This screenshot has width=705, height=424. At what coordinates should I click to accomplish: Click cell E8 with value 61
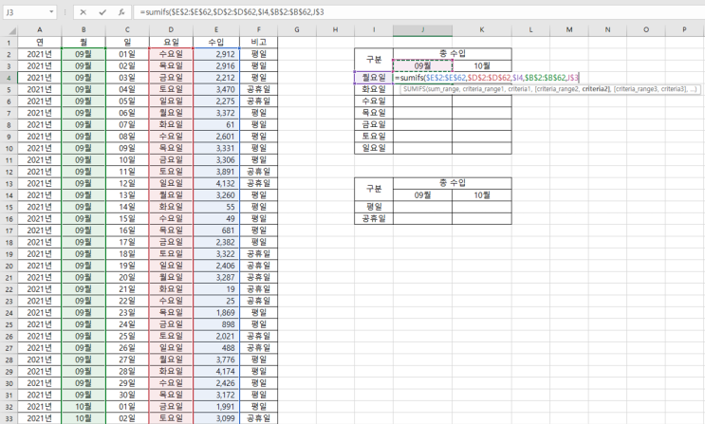pos(216,124)
